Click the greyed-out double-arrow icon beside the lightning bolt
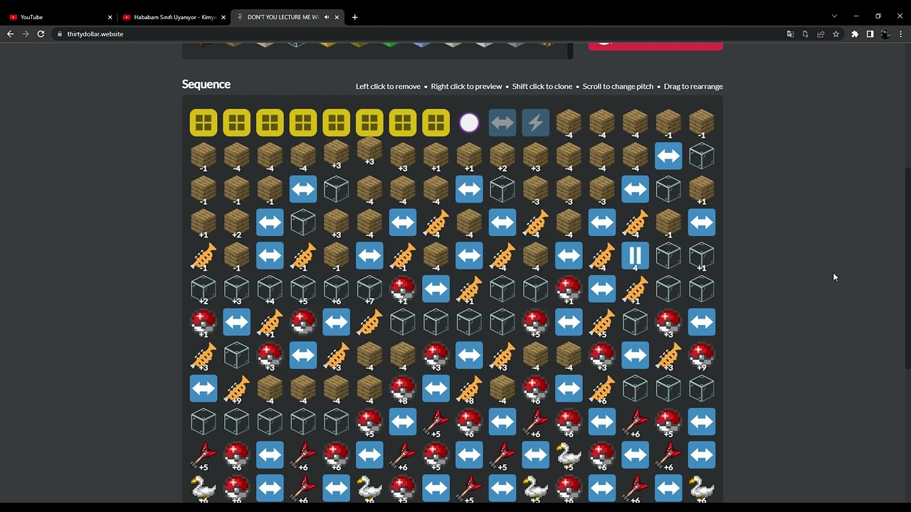This screenshot has width=911, height=512. pos(502,123)
